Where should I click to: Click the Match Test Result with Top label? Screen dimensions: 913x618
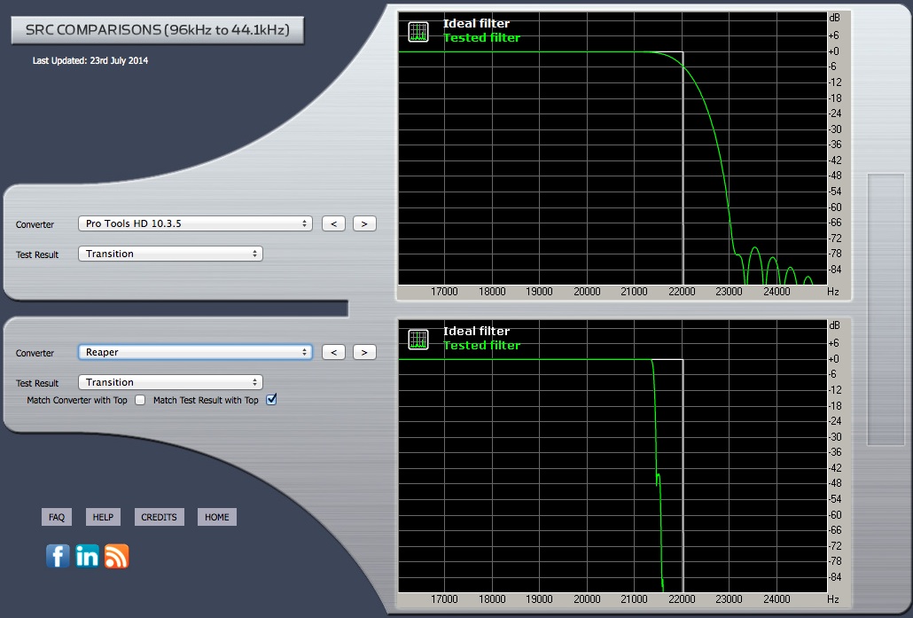pyautogui.click(x=206, y=400)
